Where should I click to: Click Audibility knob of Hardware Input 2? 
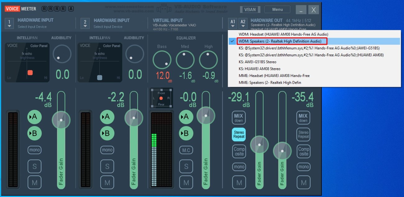pos(135,54)
